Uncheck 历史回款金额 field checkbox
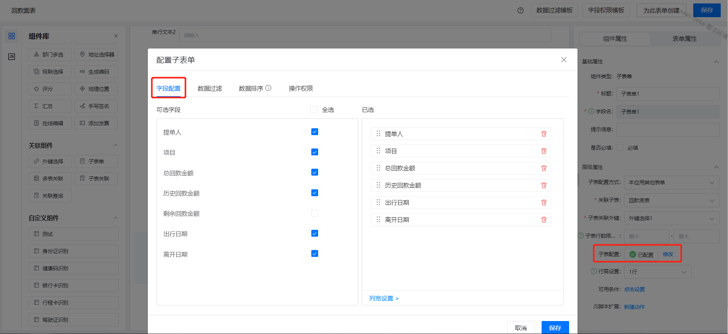This screenshot has width=728, height=334. [x=315, y=193]
